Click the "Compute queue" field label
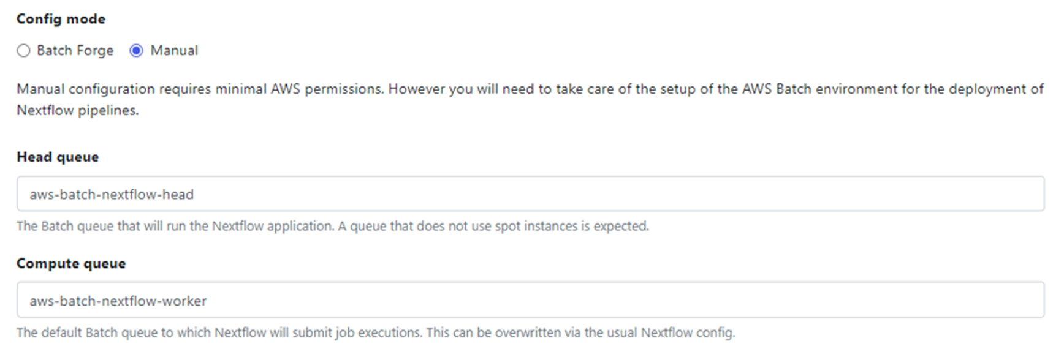The width and height of the screenshot is (1064, 349). pos(71,264)
